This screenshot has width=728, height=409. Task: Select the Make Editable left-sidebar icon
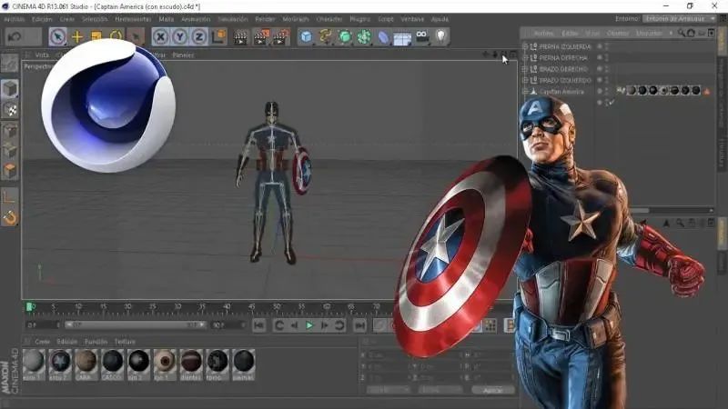click(x=10, y=64)
